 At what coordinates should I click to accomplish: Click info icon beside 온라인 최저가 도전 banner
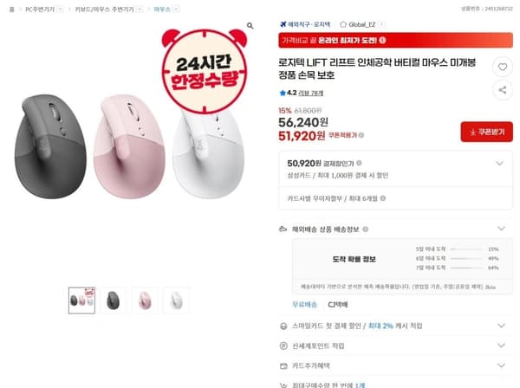(x=382, y=40)
